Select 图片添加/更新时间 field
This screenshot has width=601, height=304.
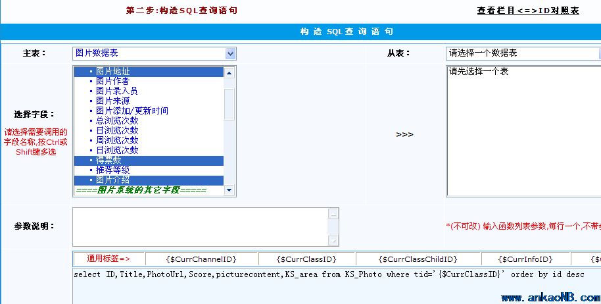pyautogui.click(x=132, y=111)
